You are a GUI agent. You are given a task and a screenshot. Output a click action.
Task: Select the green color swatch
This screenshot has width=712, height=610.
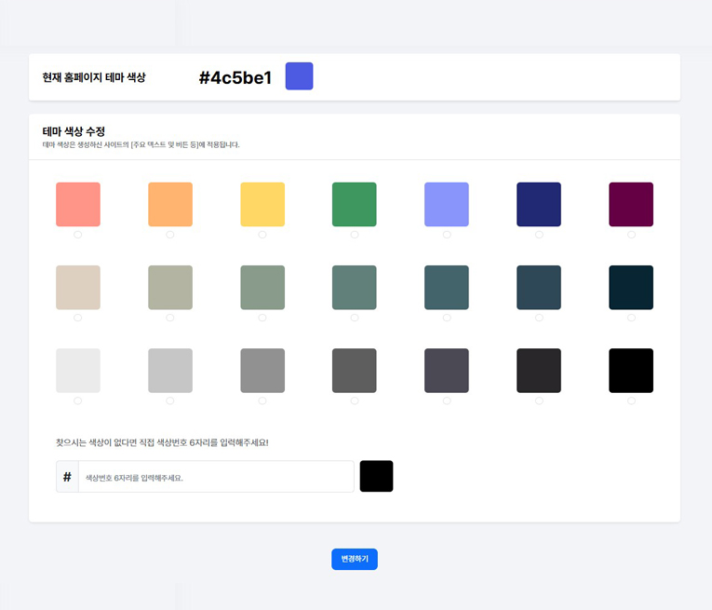tap(355, 204)
